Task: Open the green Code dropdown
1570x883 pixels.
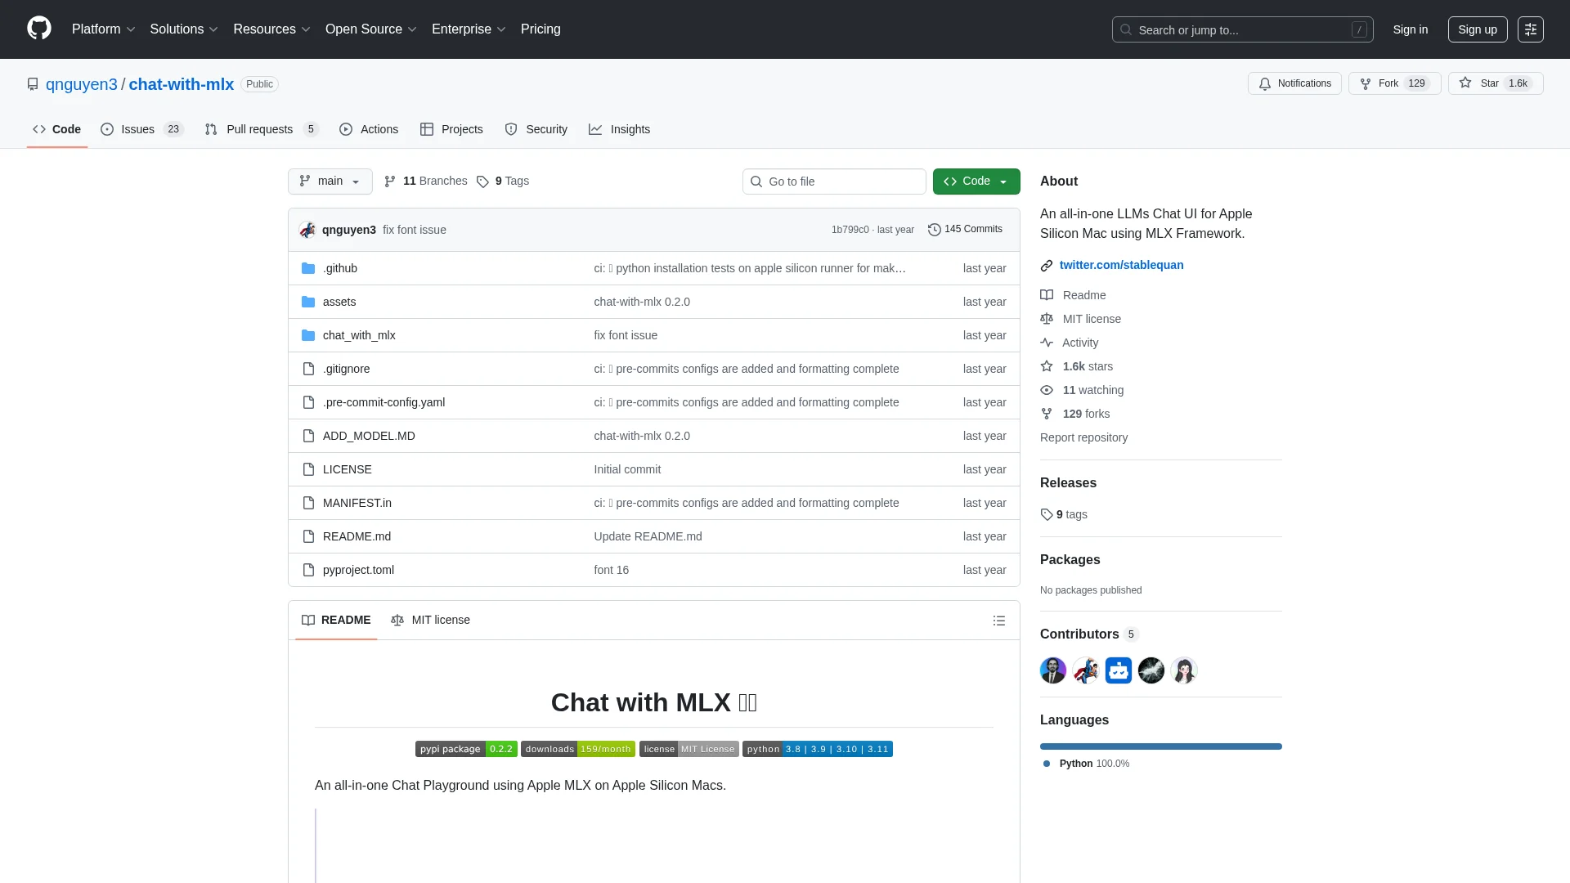Action: coord(976,181)
